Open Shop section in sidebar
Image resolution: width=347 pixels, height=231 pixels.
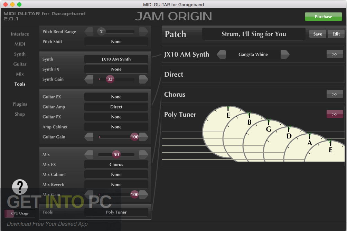coord(20,114)
